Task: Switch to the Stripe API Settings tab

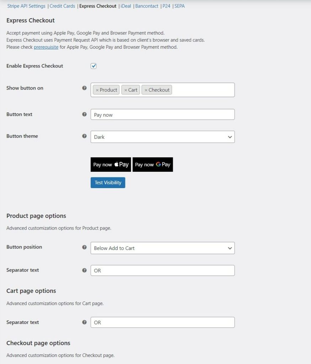Action: pos(26,6)
